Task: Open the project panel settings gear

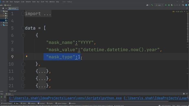Action: point(3,8)
